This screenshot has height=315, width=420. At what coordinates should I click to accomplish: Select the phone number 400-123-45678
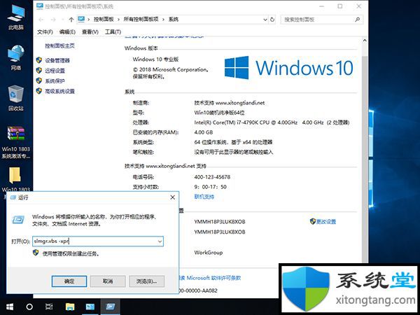click(212, 177)
